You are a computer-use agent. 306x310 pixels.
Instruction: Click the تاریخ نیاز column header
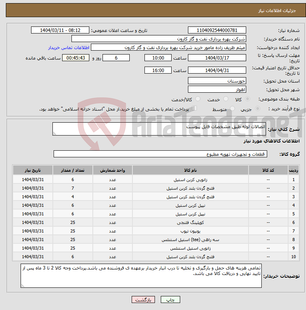(33, 170)
